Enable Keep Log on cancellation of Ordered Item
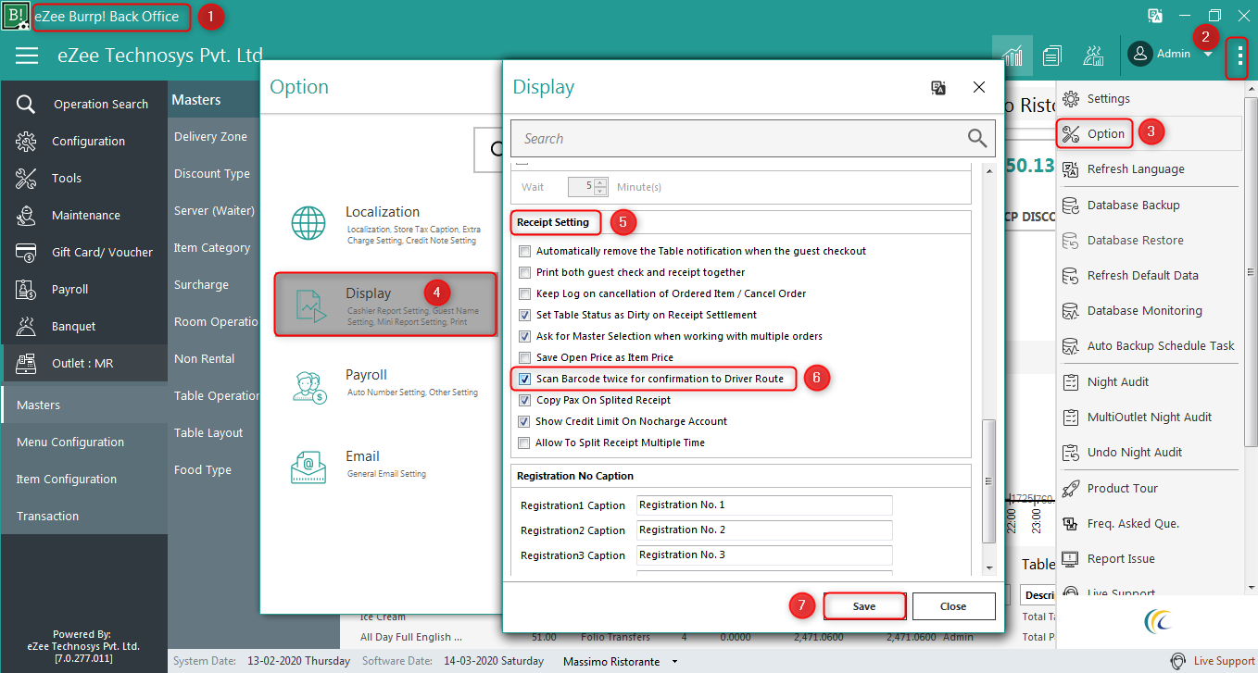 525,293
